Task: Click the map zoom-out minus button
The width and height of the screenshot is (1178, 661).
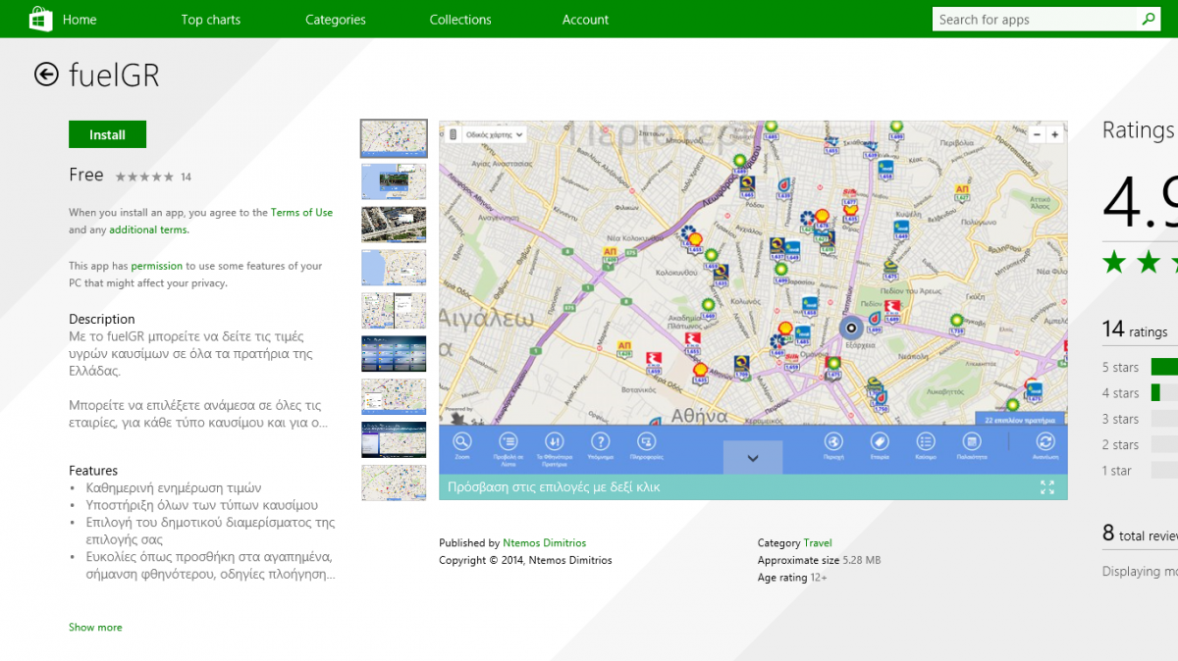Action: (1038, 134)
